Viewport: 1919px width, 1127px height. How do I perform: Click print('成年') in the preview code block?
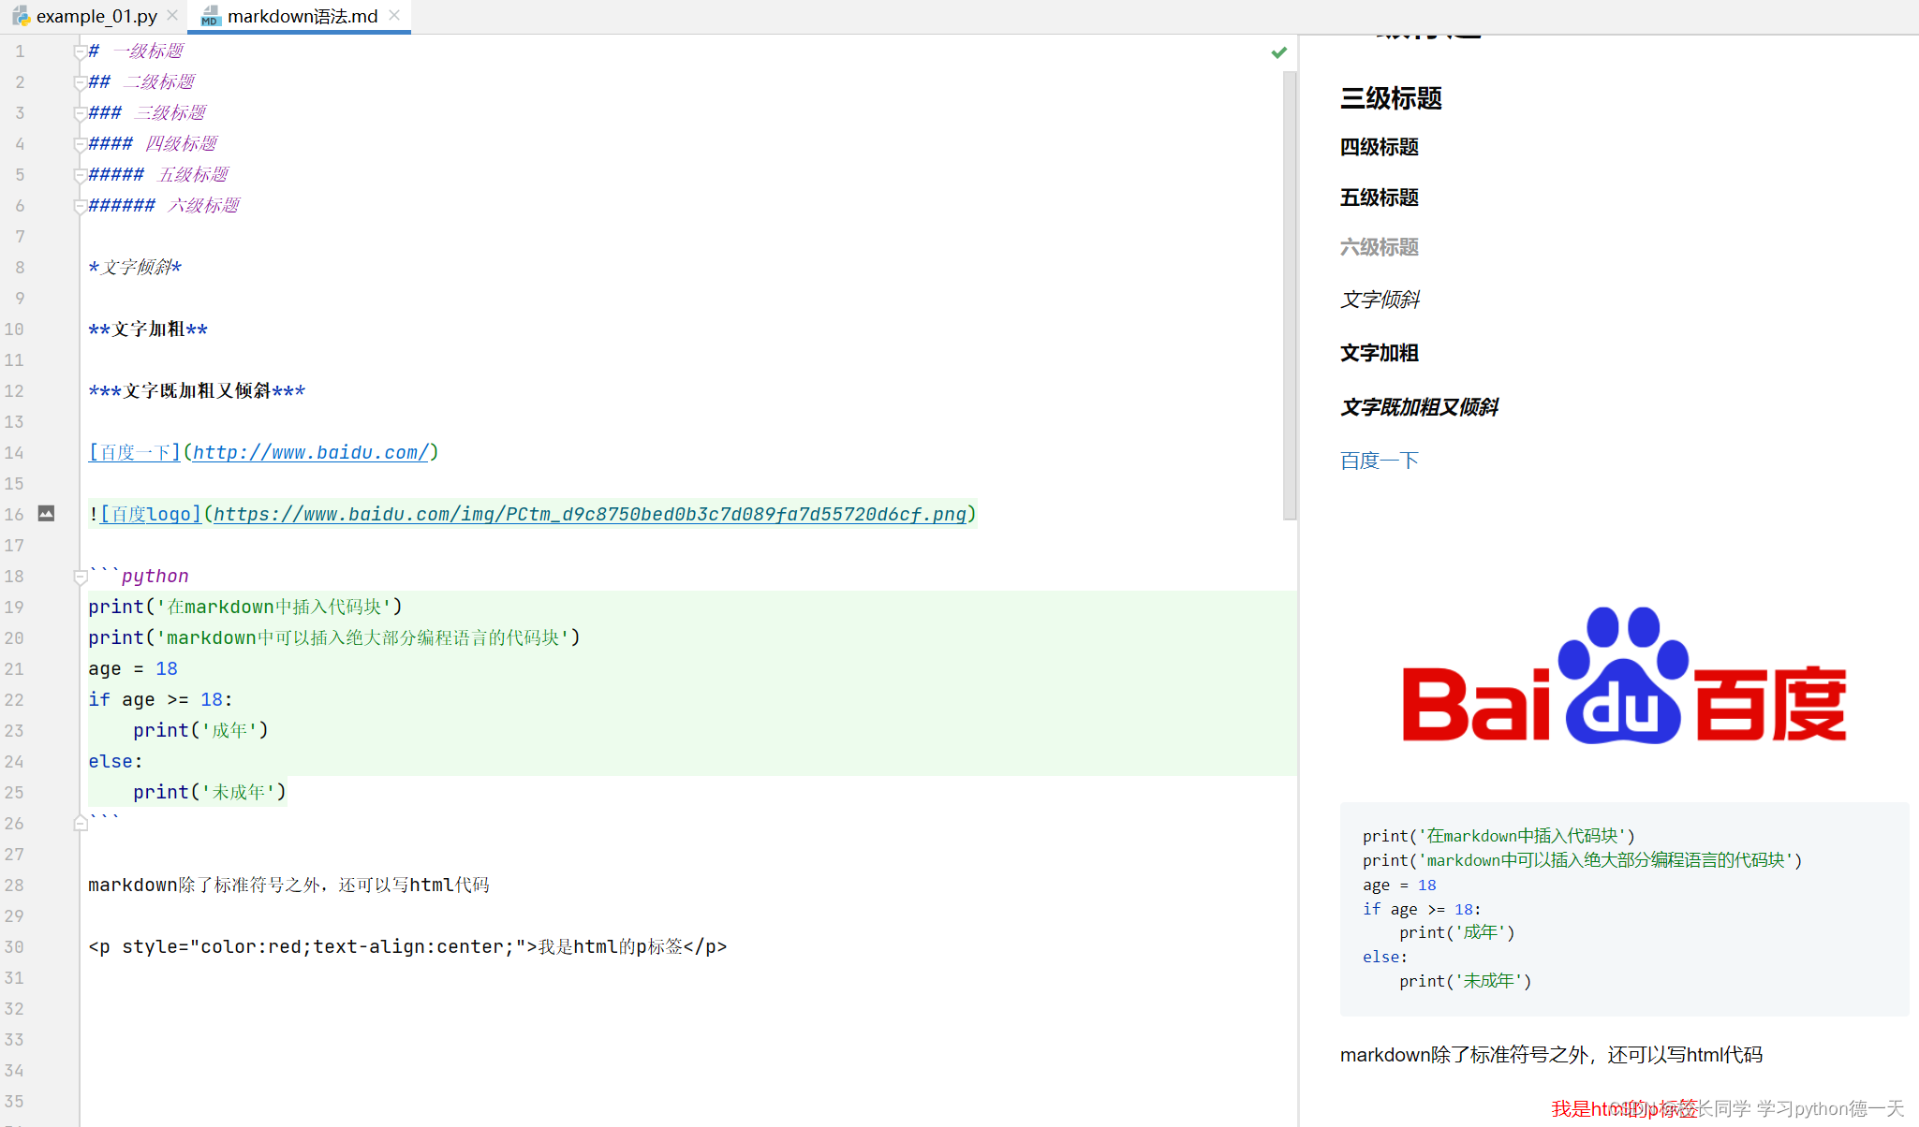1457,932
